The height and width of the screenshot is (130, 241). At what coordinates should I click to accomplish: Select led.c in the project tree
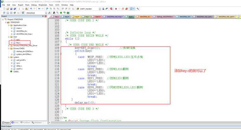18,40
